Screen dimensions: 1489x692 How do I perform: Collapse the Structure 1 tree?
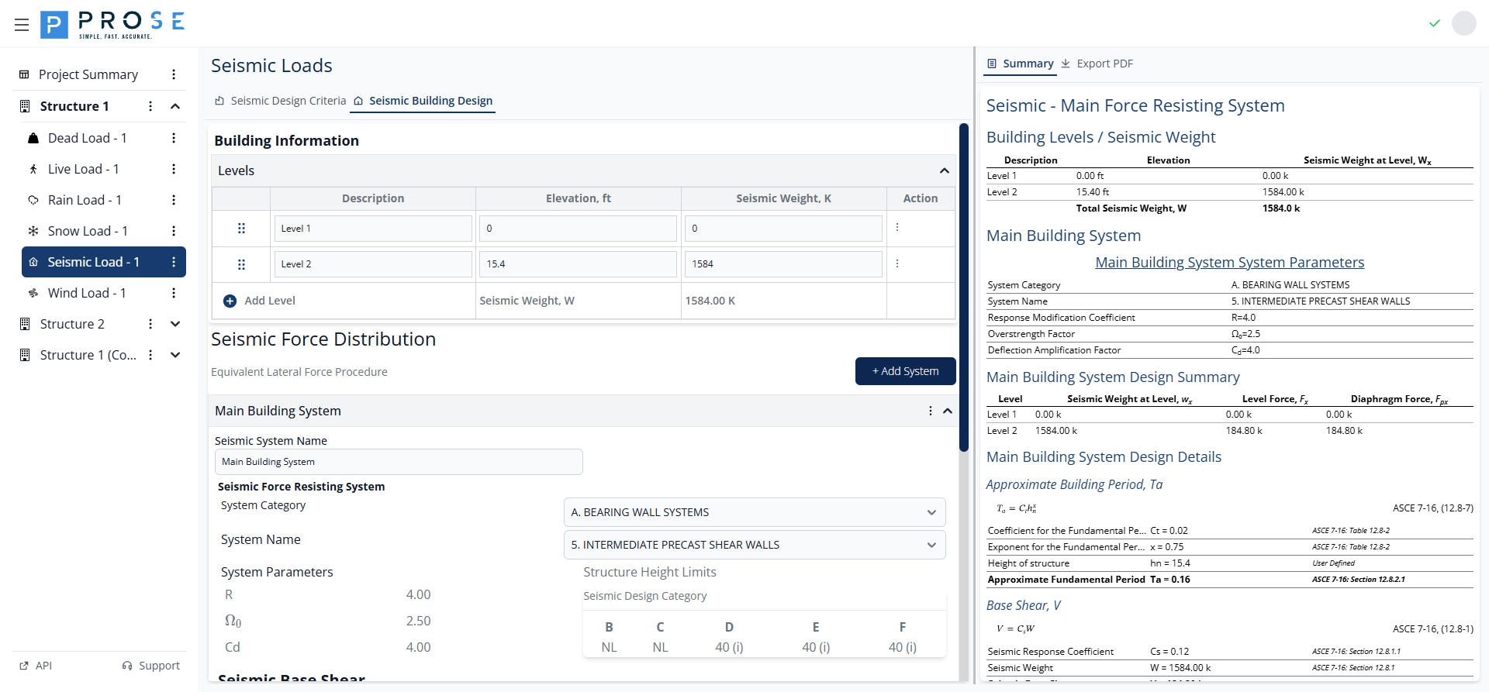(x=175, y=106)
